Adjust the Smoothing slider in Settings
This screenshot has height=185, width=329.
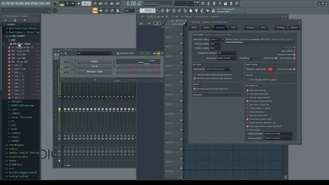point(255,58)
